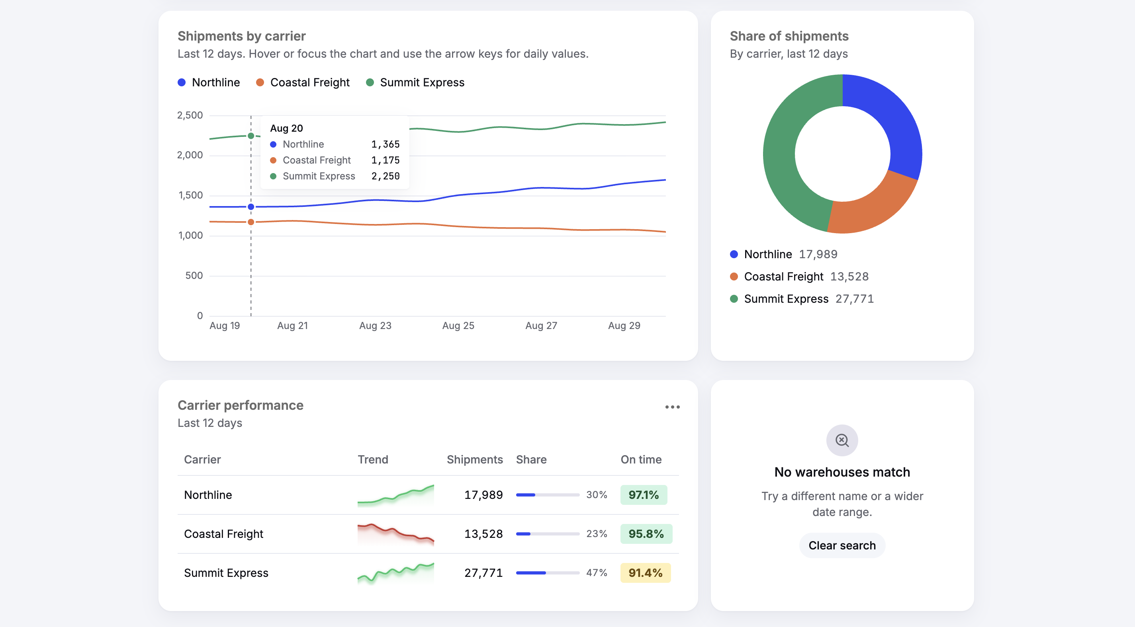Sort table by Trend column header

click(373, 459)
